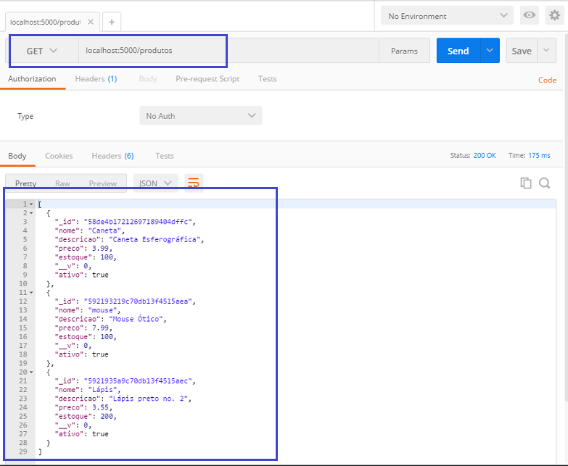The width and height of the screenshot is (568, 466).
Task: Open the GET method dropdown
Action: point(43,51)
